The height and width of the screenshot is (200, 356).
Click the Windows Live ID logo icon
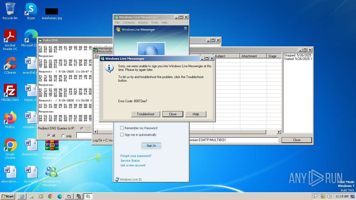tap(117, 179)
